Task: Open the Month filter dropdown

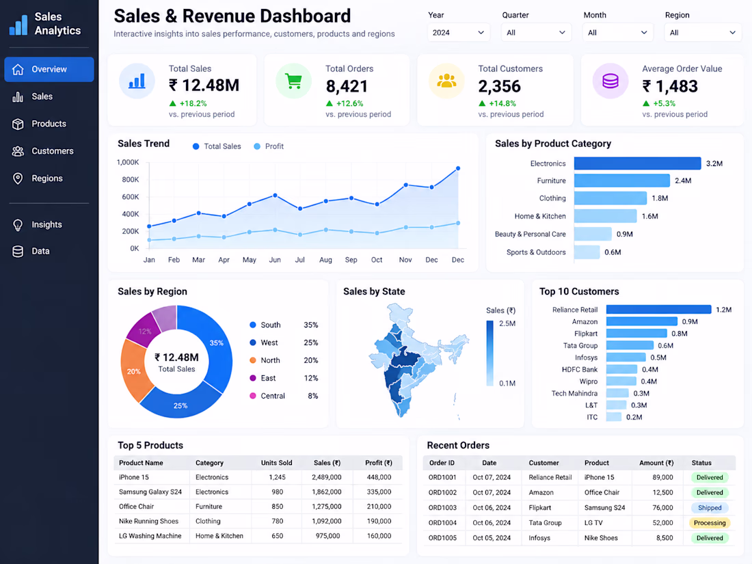Action: pos(618,33)
